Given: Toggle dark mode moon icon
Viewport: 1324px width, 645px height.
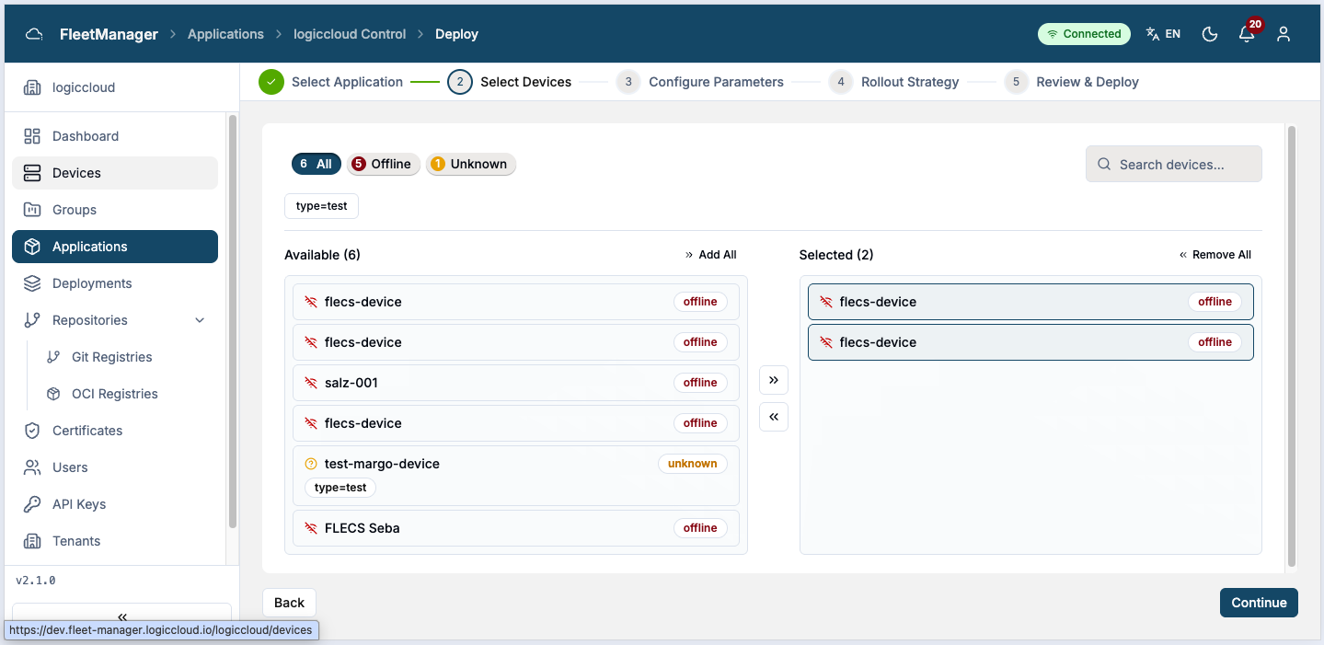Looking at the screenshot, I should click(1210, 34).
